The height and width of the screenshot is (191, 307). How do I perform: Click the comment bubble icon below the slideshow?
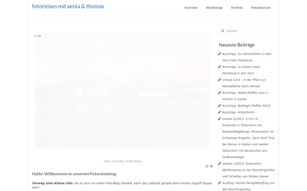211,166
